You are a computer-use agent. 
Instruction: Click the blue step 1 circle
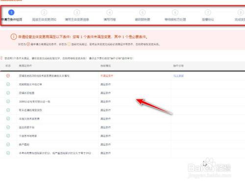(11, 12)
